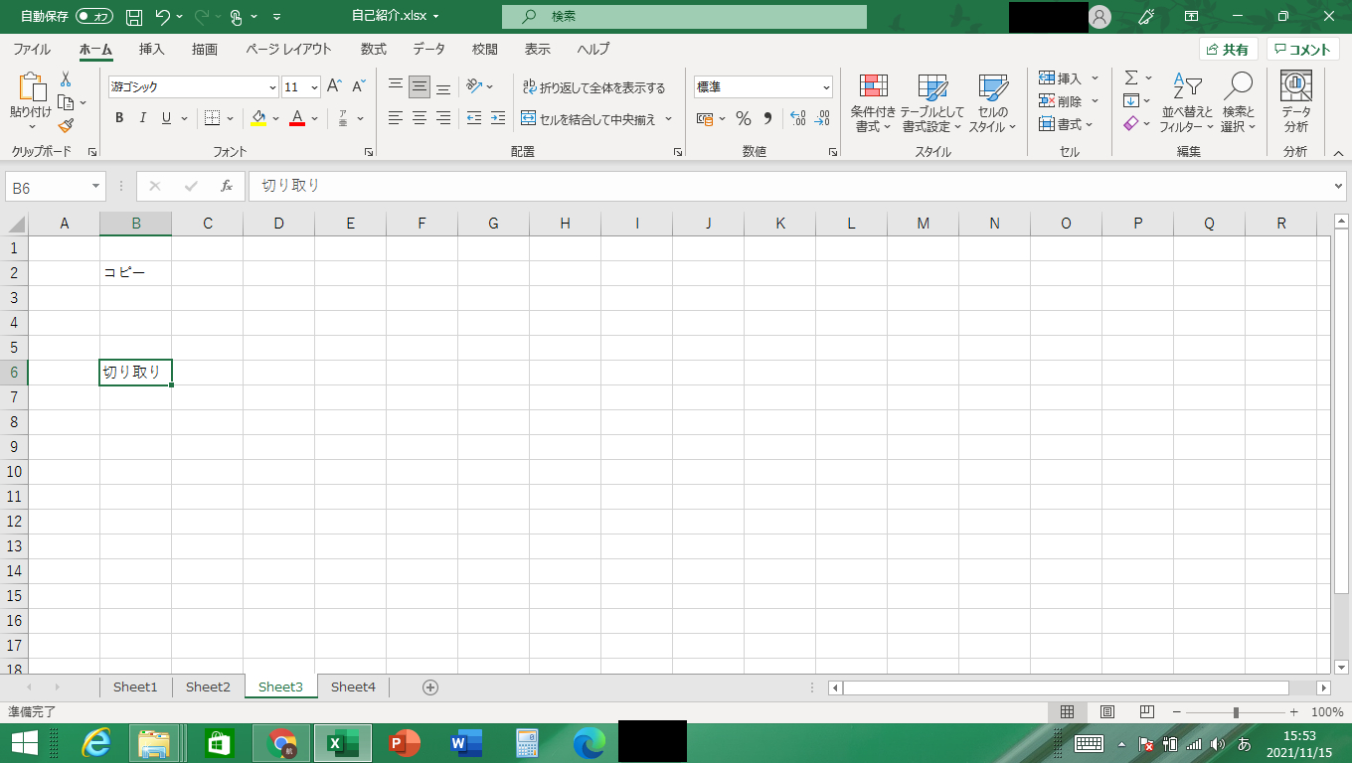Add a new sheet with plus icon

point(430,687)
